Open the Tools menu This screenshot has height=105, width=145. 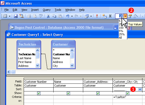(x=58, y=10)
